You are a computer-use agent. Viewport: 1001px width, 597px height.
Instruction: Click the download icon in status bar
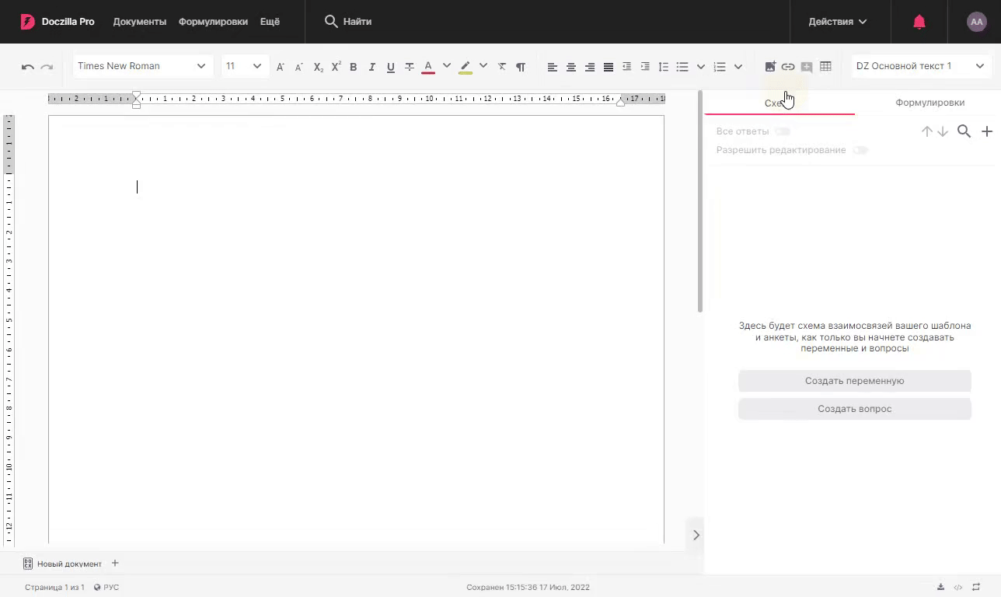point(940,587)
